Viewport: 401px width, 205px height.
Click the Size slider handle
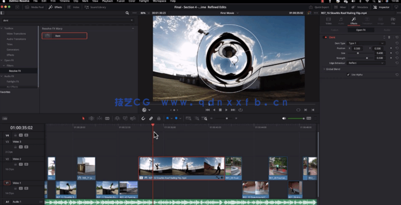(x=358, y=53)
